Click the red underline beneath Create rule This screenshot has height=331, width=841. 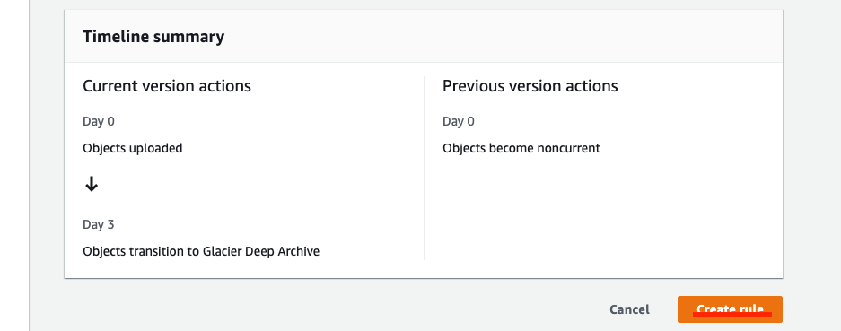click(x=732, y=314)
